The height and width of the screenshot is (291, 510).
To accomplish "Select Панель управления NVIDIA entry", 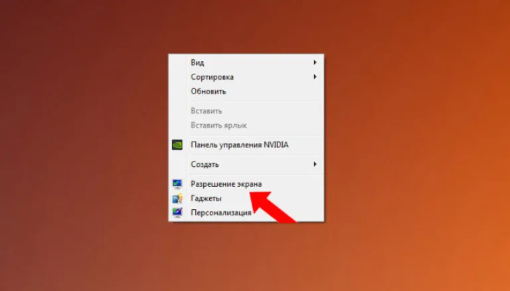I will click(246, 145).
